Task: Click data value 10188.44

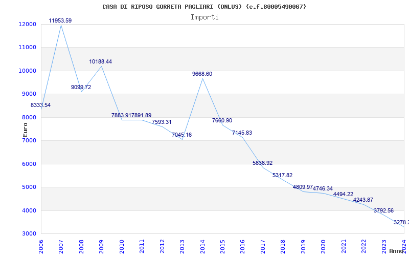Action: click(101, 61)
